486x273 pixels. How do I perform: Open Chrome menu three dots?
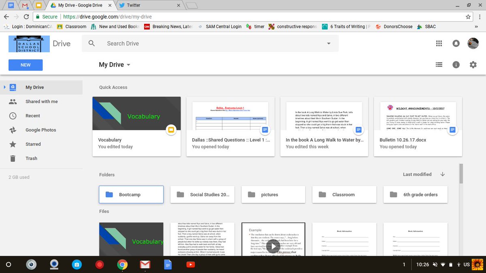pyautogui.click(x=480, y=17)
